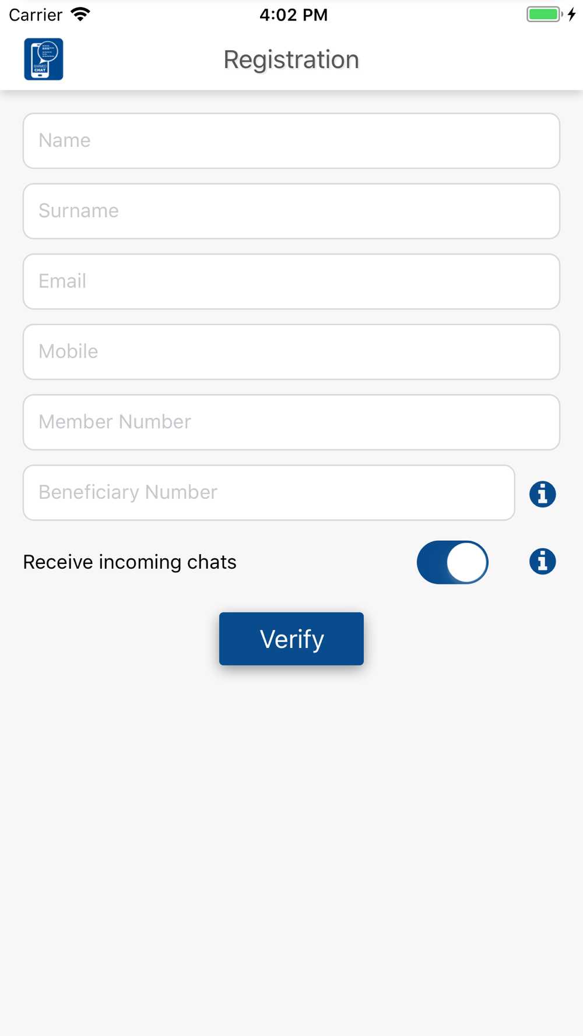
Task: Click the Registration page title
Action: (291, 59)
